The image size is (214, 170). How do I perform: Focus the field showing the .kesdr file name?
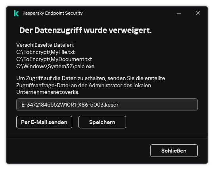tap(107, 105)
